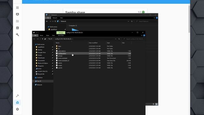
Task: Select the home-assistant_v2 database file
Action: click(x=63, y=61)
